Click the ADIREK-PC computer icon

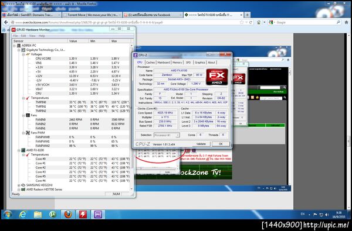pos(19,46)
